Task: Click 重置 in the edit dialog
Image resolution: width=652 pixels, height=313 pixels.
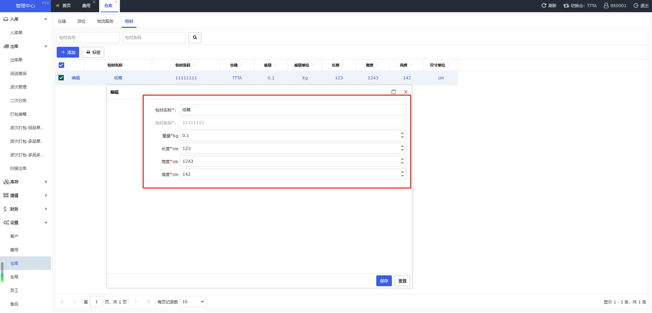Action: (x=402, y=281)
